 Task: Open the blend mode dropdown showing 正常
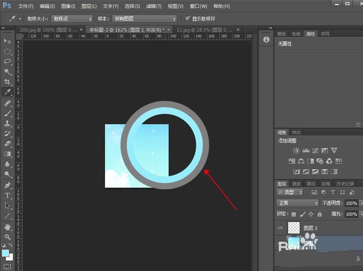coord(297,203)
